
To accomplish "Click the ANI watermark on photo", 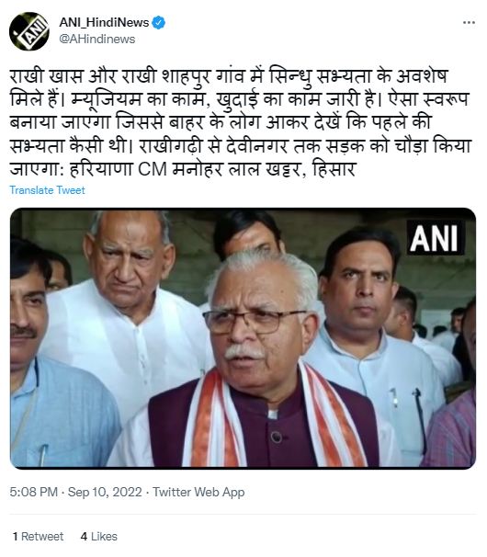I will point(436,238).
